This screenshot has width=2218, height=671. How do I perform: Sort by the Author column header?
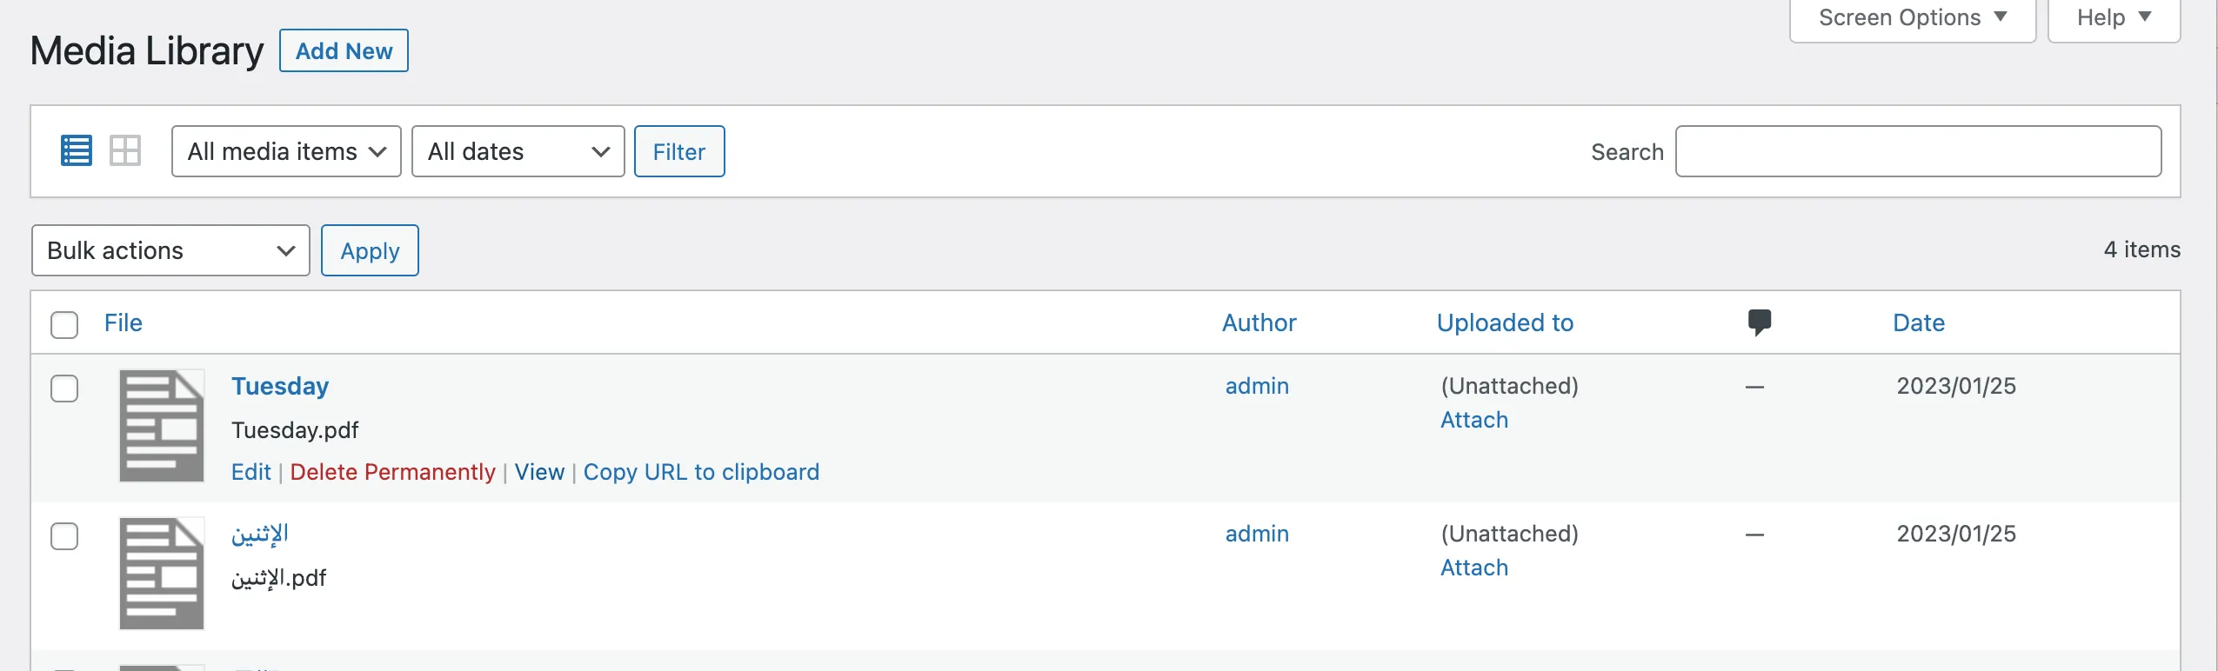coord(1259,322)
